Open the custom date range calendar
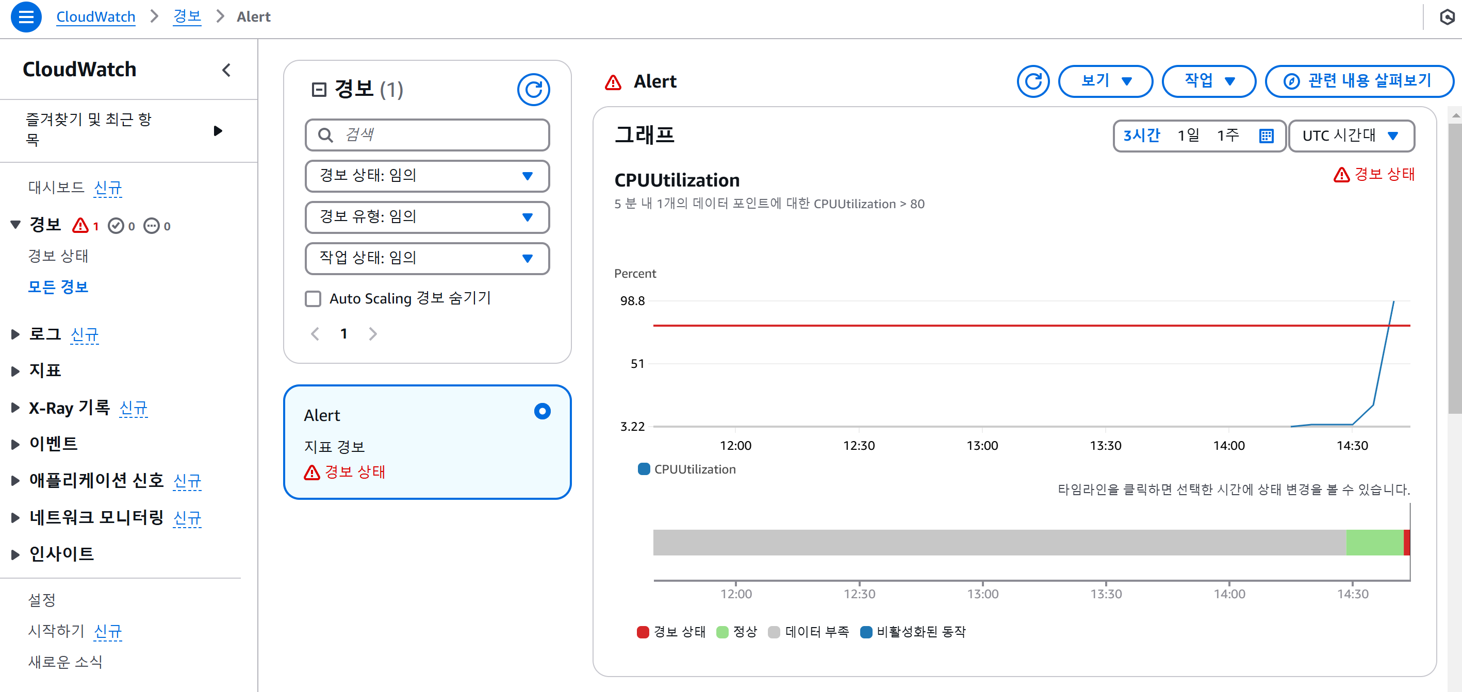1462x692 pixels. tap(1266, 136)
